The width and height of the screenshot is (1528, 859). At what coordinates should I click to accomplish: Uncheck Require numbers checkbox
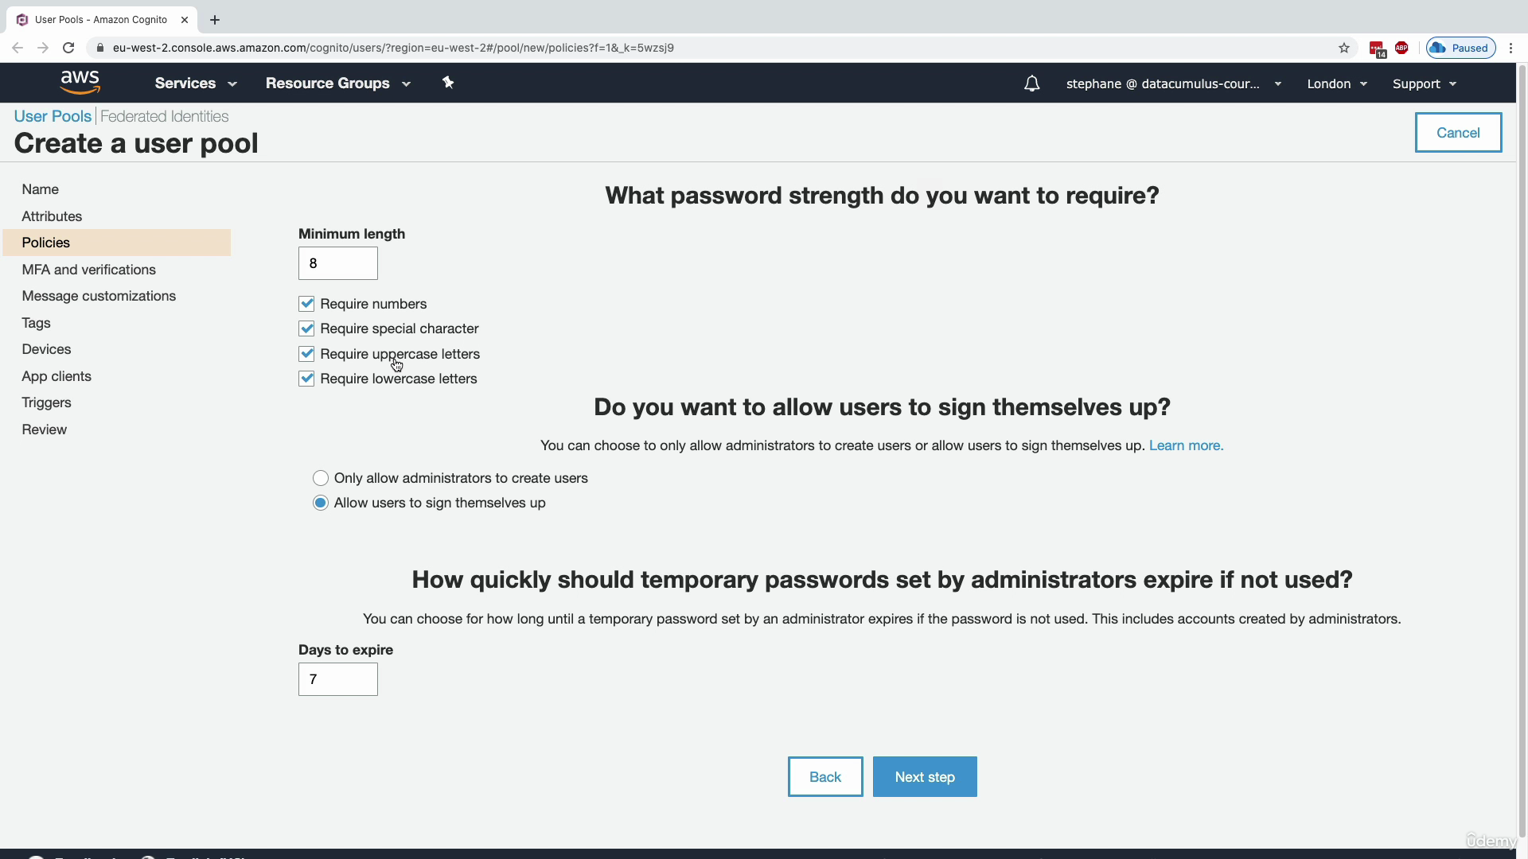[x=306, y=304]
